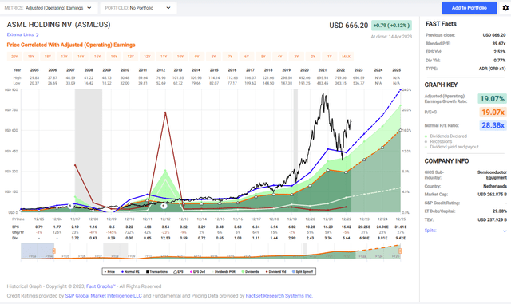Screen dimensions: 511x304
Task: Toggle Normal PE series in legend
Action: (x=131, y=272)
